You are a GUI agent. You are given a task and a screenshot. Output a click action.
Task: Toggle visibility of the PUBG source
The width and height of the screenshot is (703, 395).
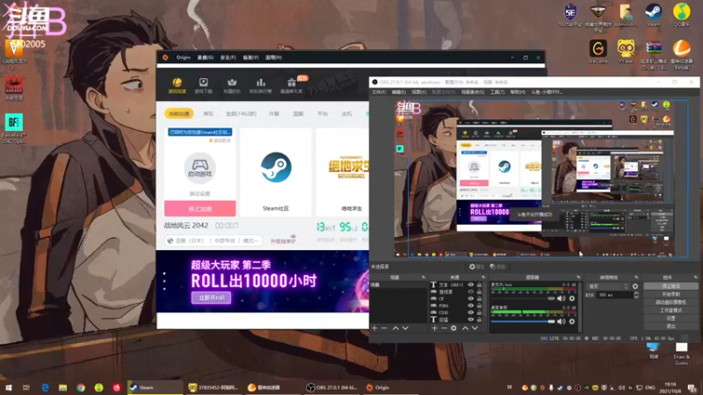pyautogui.click(x=471, y=305)
